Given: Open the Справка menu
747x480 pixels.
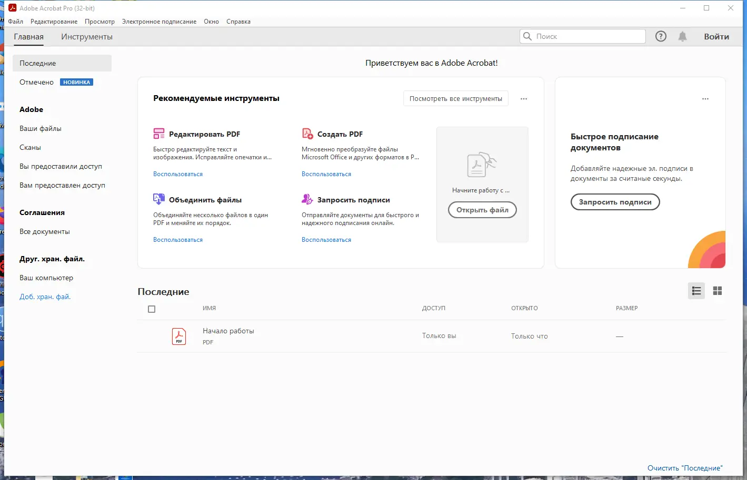Looking at the screenshot, I should tap(238, 22).
